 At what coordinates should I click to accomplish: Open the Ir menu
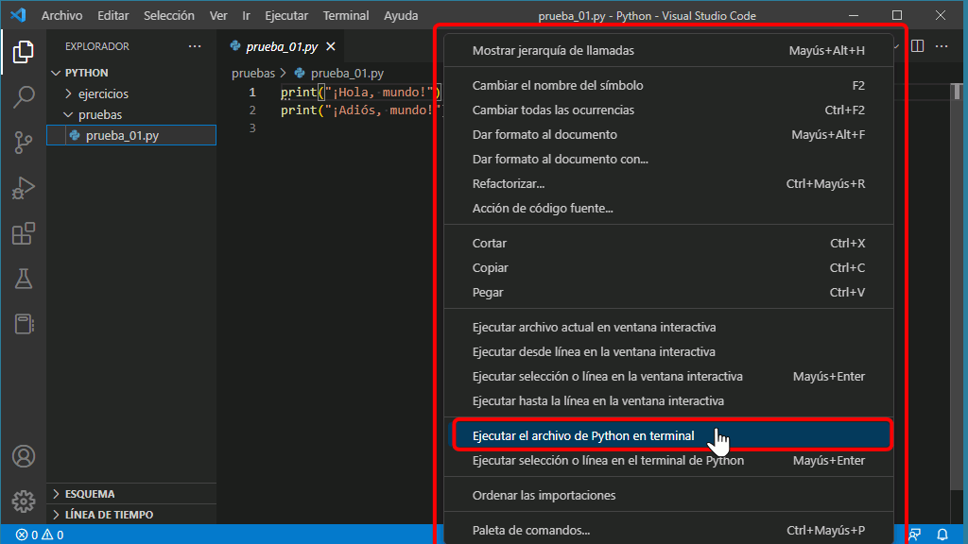(x=247, y=15)
